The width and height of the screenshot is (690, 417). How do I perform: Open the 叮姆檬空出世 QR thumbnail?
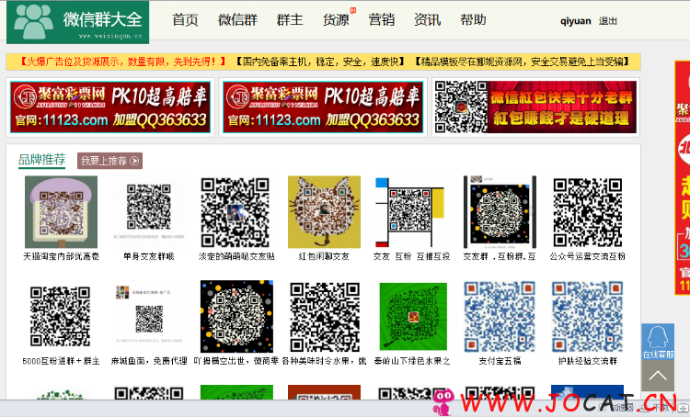(x=236, y=317)
